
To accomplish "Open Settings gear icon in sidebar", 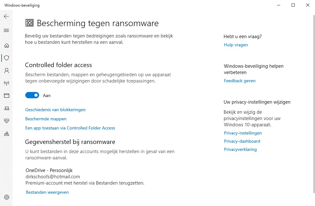I will click(x=6, y=197).
